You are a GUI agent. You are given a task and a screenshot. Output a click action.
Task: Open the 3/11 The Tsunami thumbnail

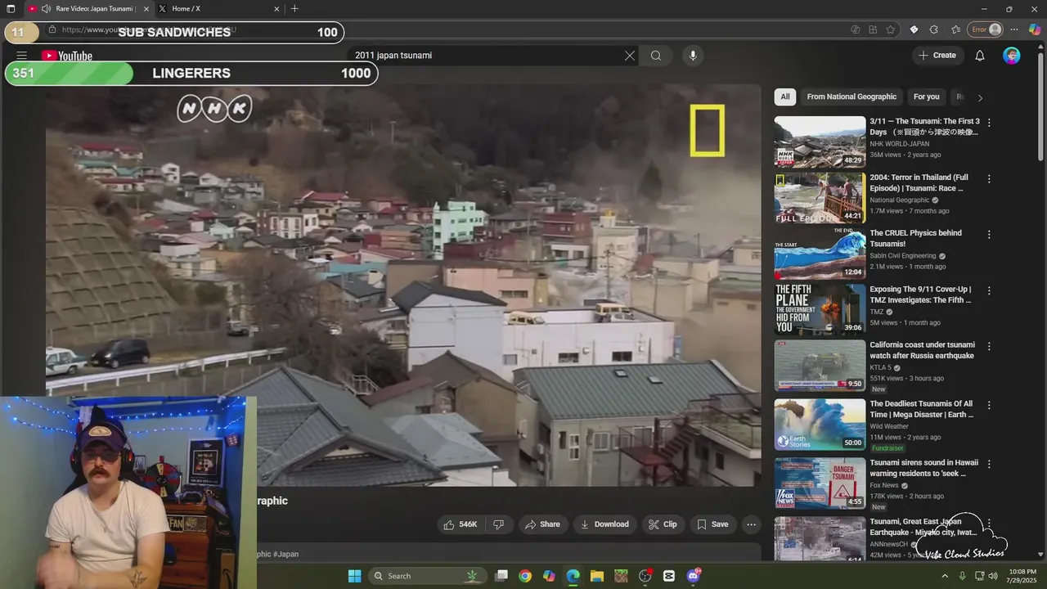820,142
